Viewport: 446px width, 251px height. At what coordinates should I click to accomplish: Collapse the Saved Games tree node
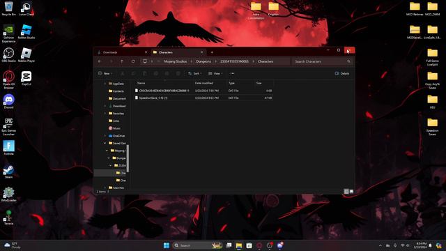click(x=105, y=143)
